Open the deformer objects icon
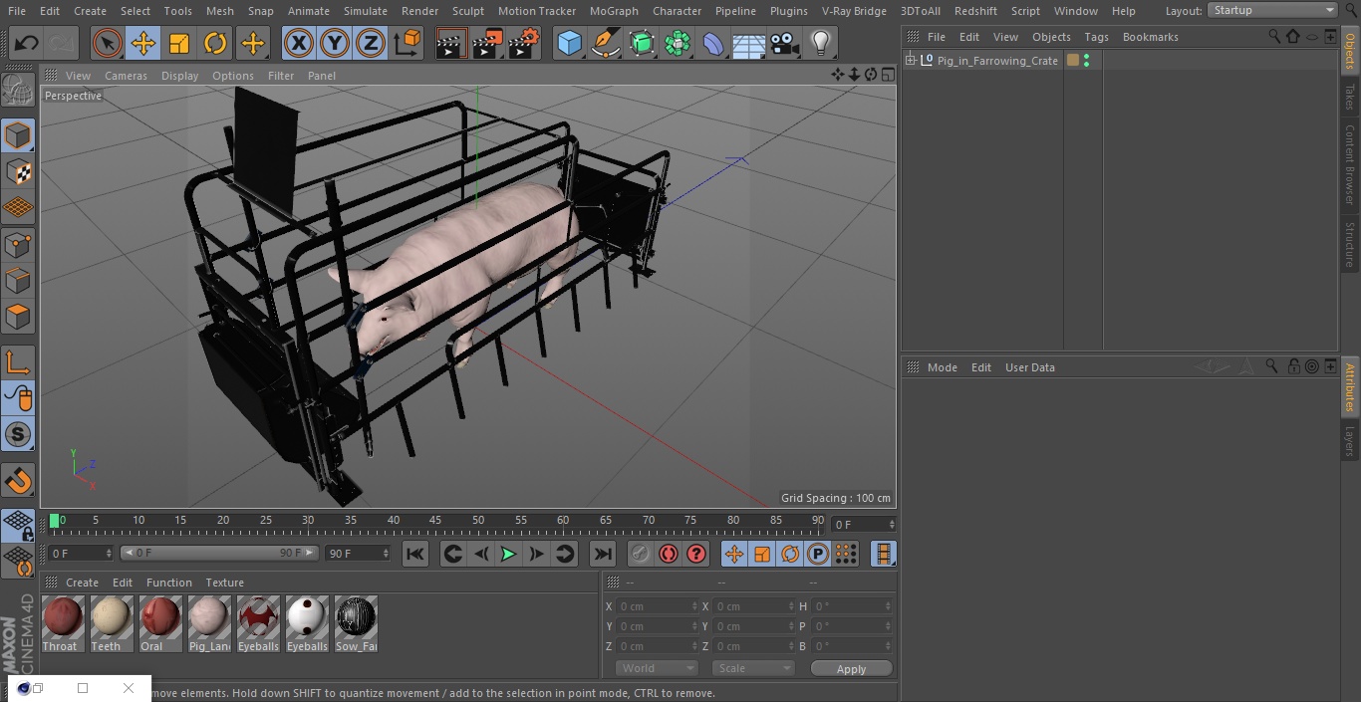The width and height of the screenshot is (1361, 702). point(713,43)
